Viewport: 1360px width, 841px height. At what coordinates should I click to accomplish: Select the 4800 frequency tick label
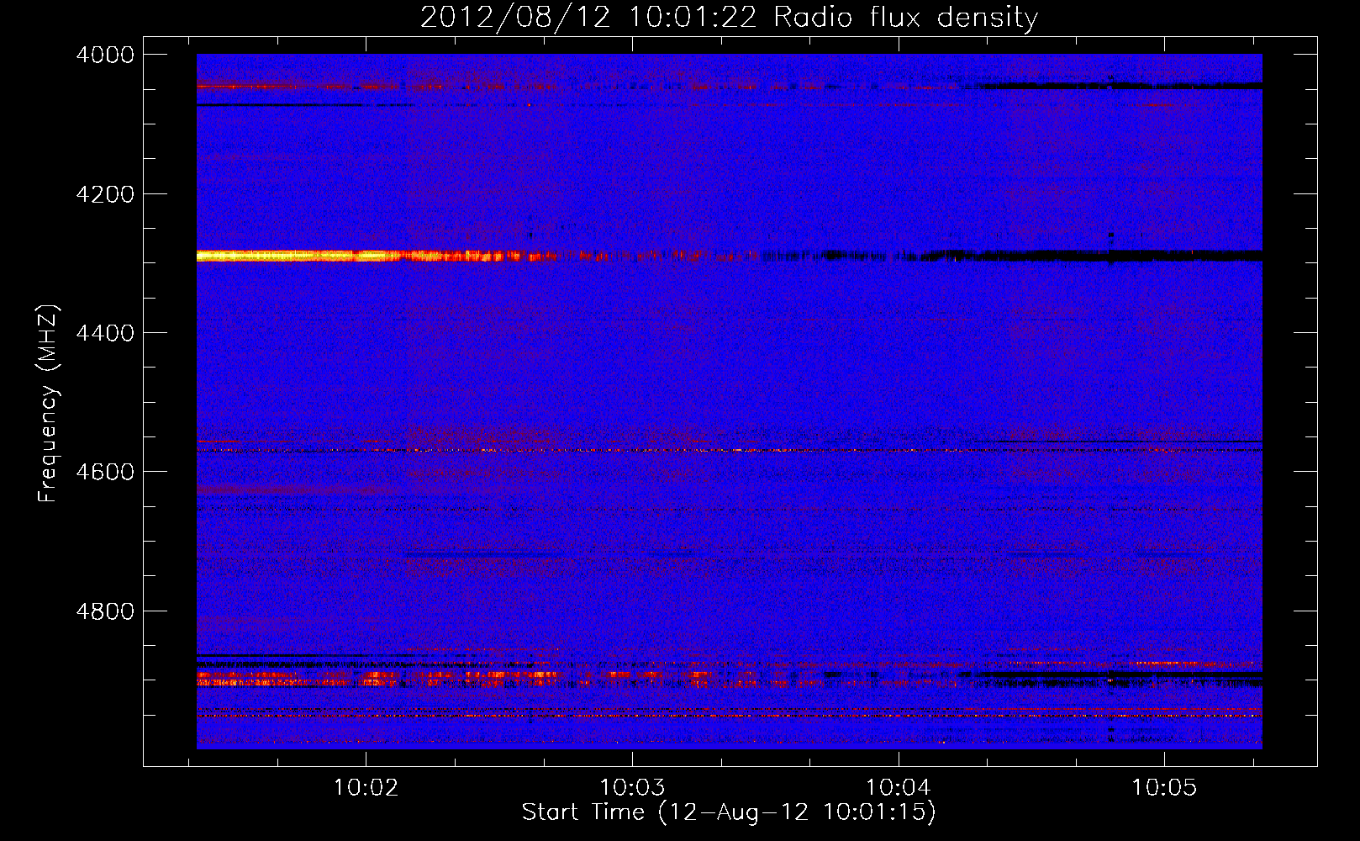coord(105,611)
